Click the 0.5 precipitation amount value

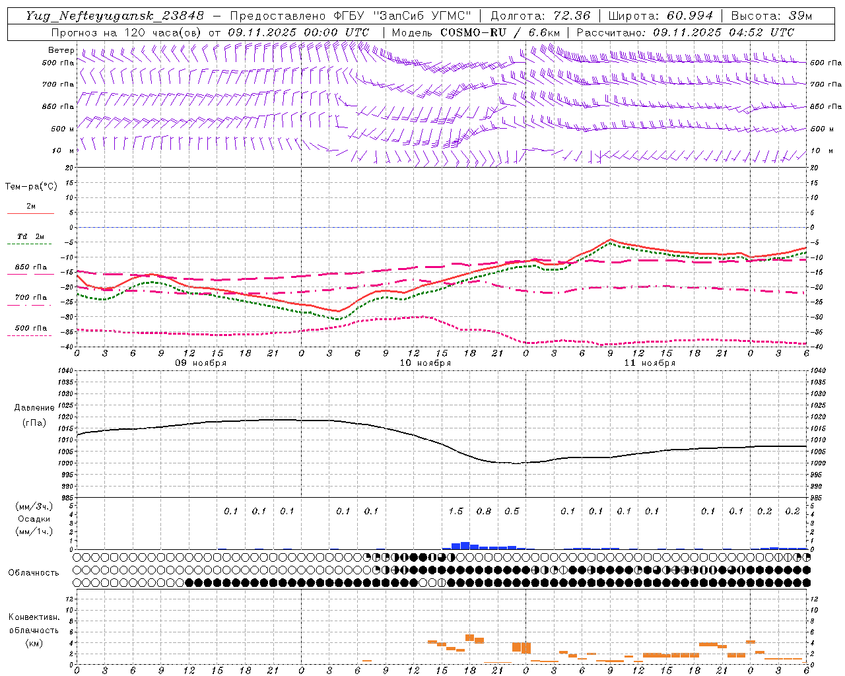(x=512, y=512)
